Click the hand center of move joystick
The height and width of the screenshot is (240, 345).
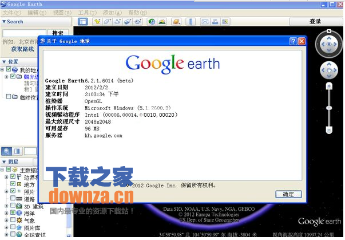click(329, 70)
